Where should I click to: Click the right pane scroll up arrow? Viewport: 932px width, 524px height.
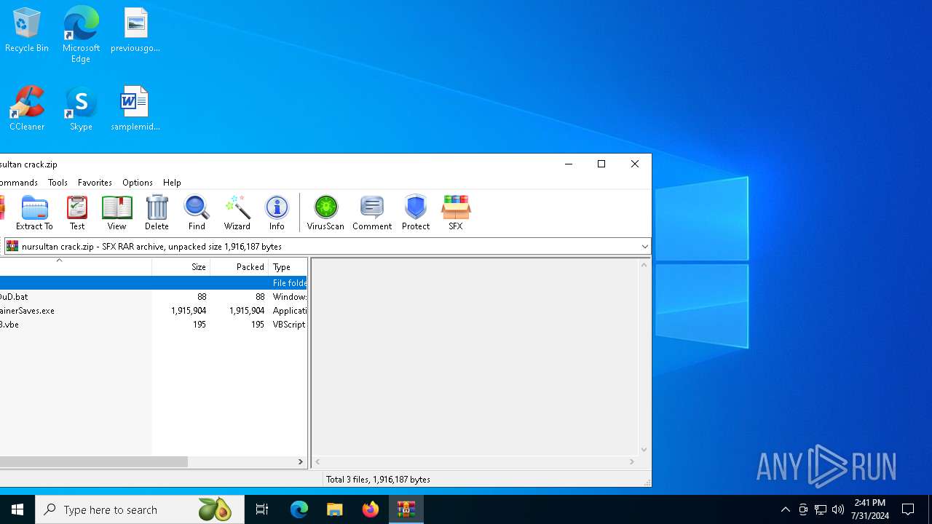644,265
